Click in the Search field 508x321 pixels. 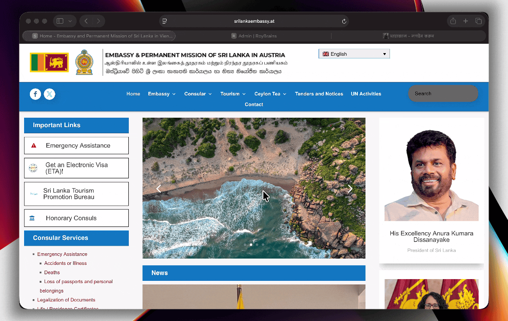pyautogui.click(x=443, y=93)
